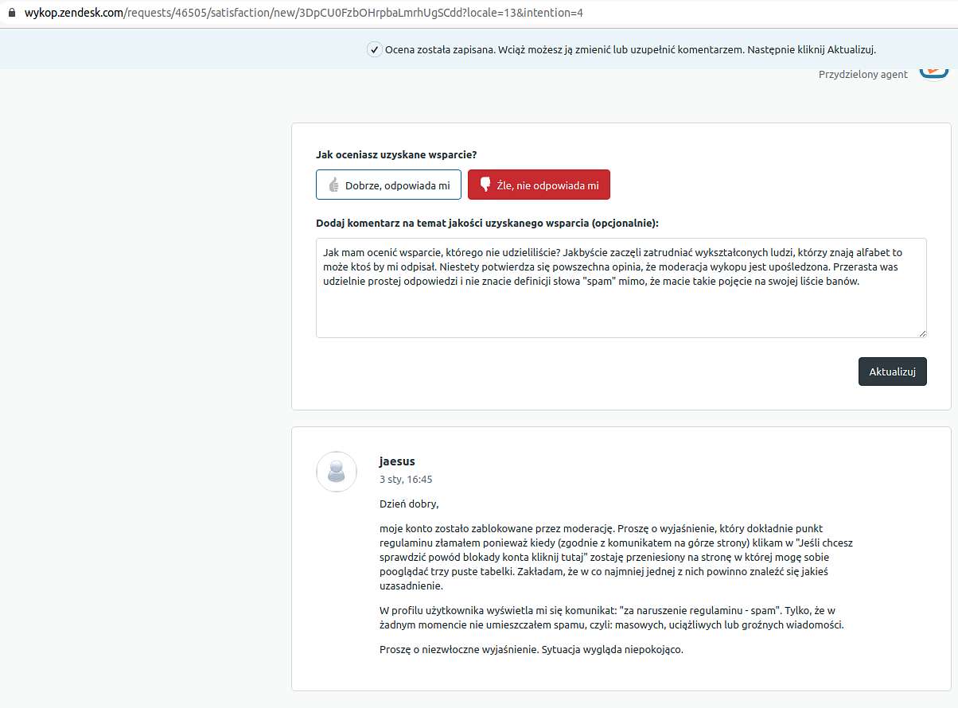Viewport: 958px width, 708px height.
Task: Click the lock icon in address bar
Action: tap(11, 14)
